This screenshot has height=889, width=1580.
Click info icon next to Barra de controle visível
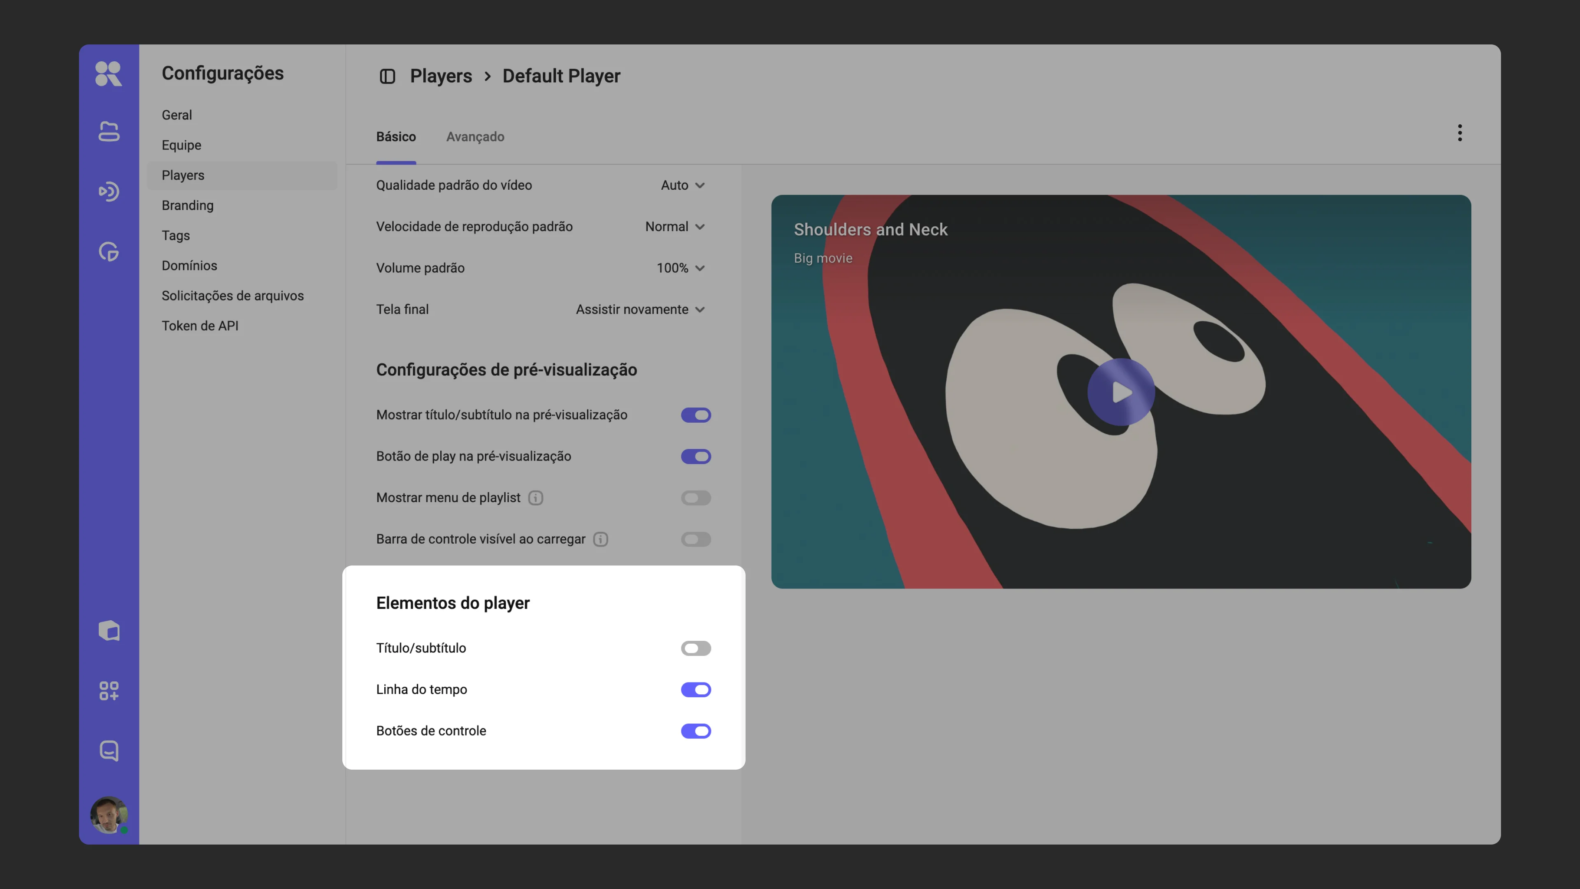pyautogui.click(x=600, y=539)
